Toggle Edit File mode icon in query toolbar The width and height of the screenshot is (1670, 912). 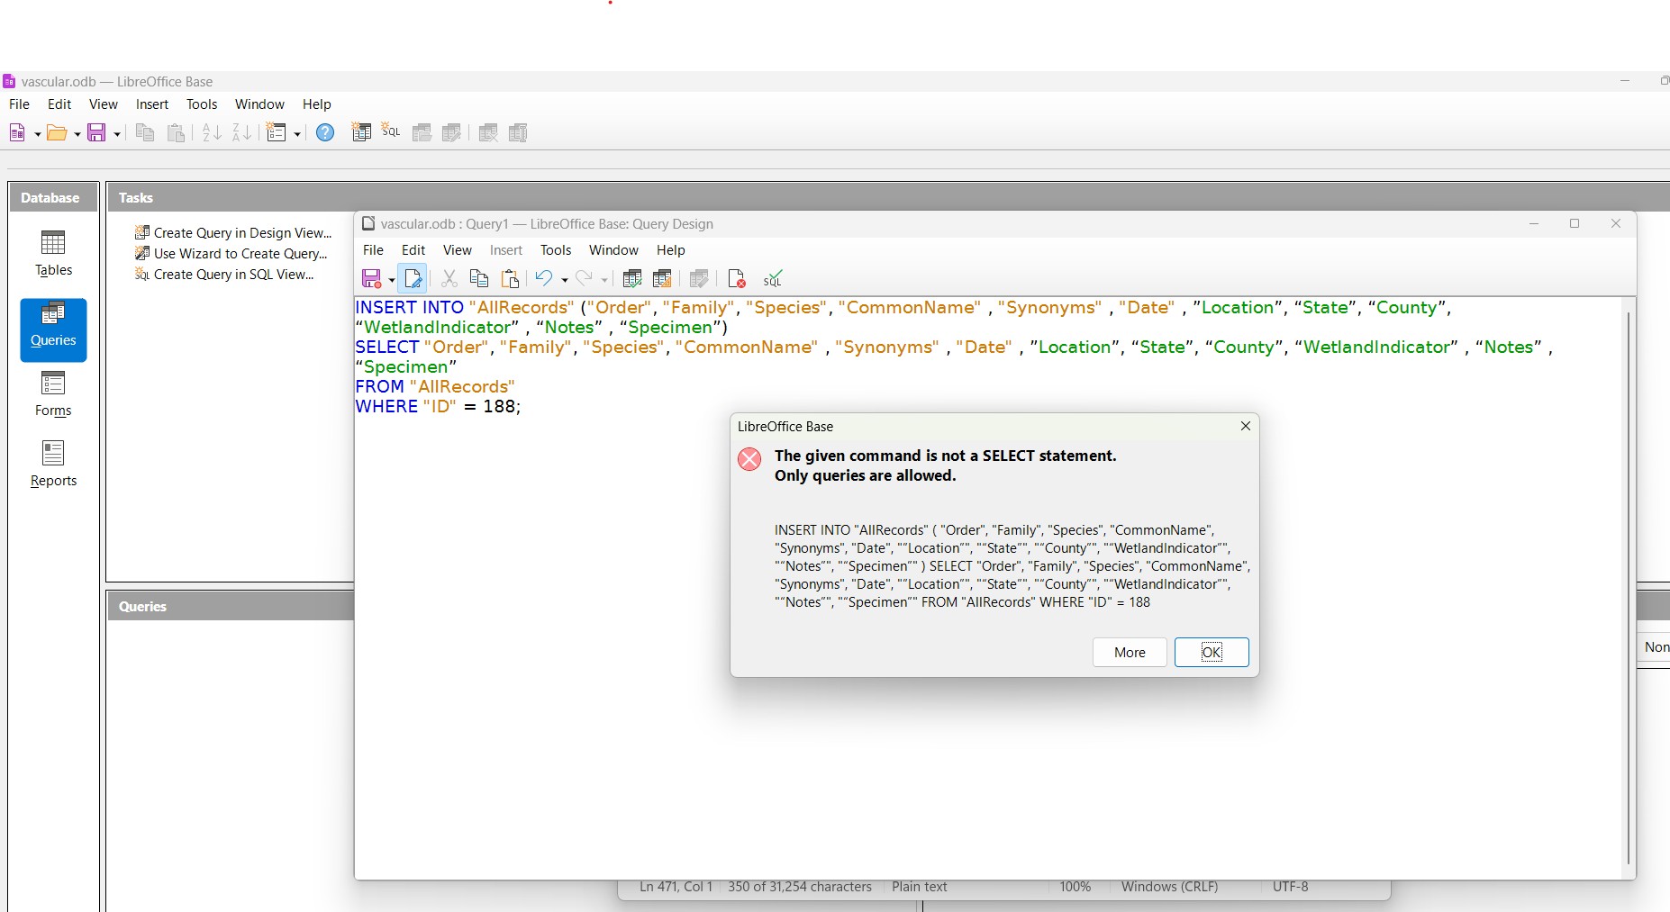point(413,279)
